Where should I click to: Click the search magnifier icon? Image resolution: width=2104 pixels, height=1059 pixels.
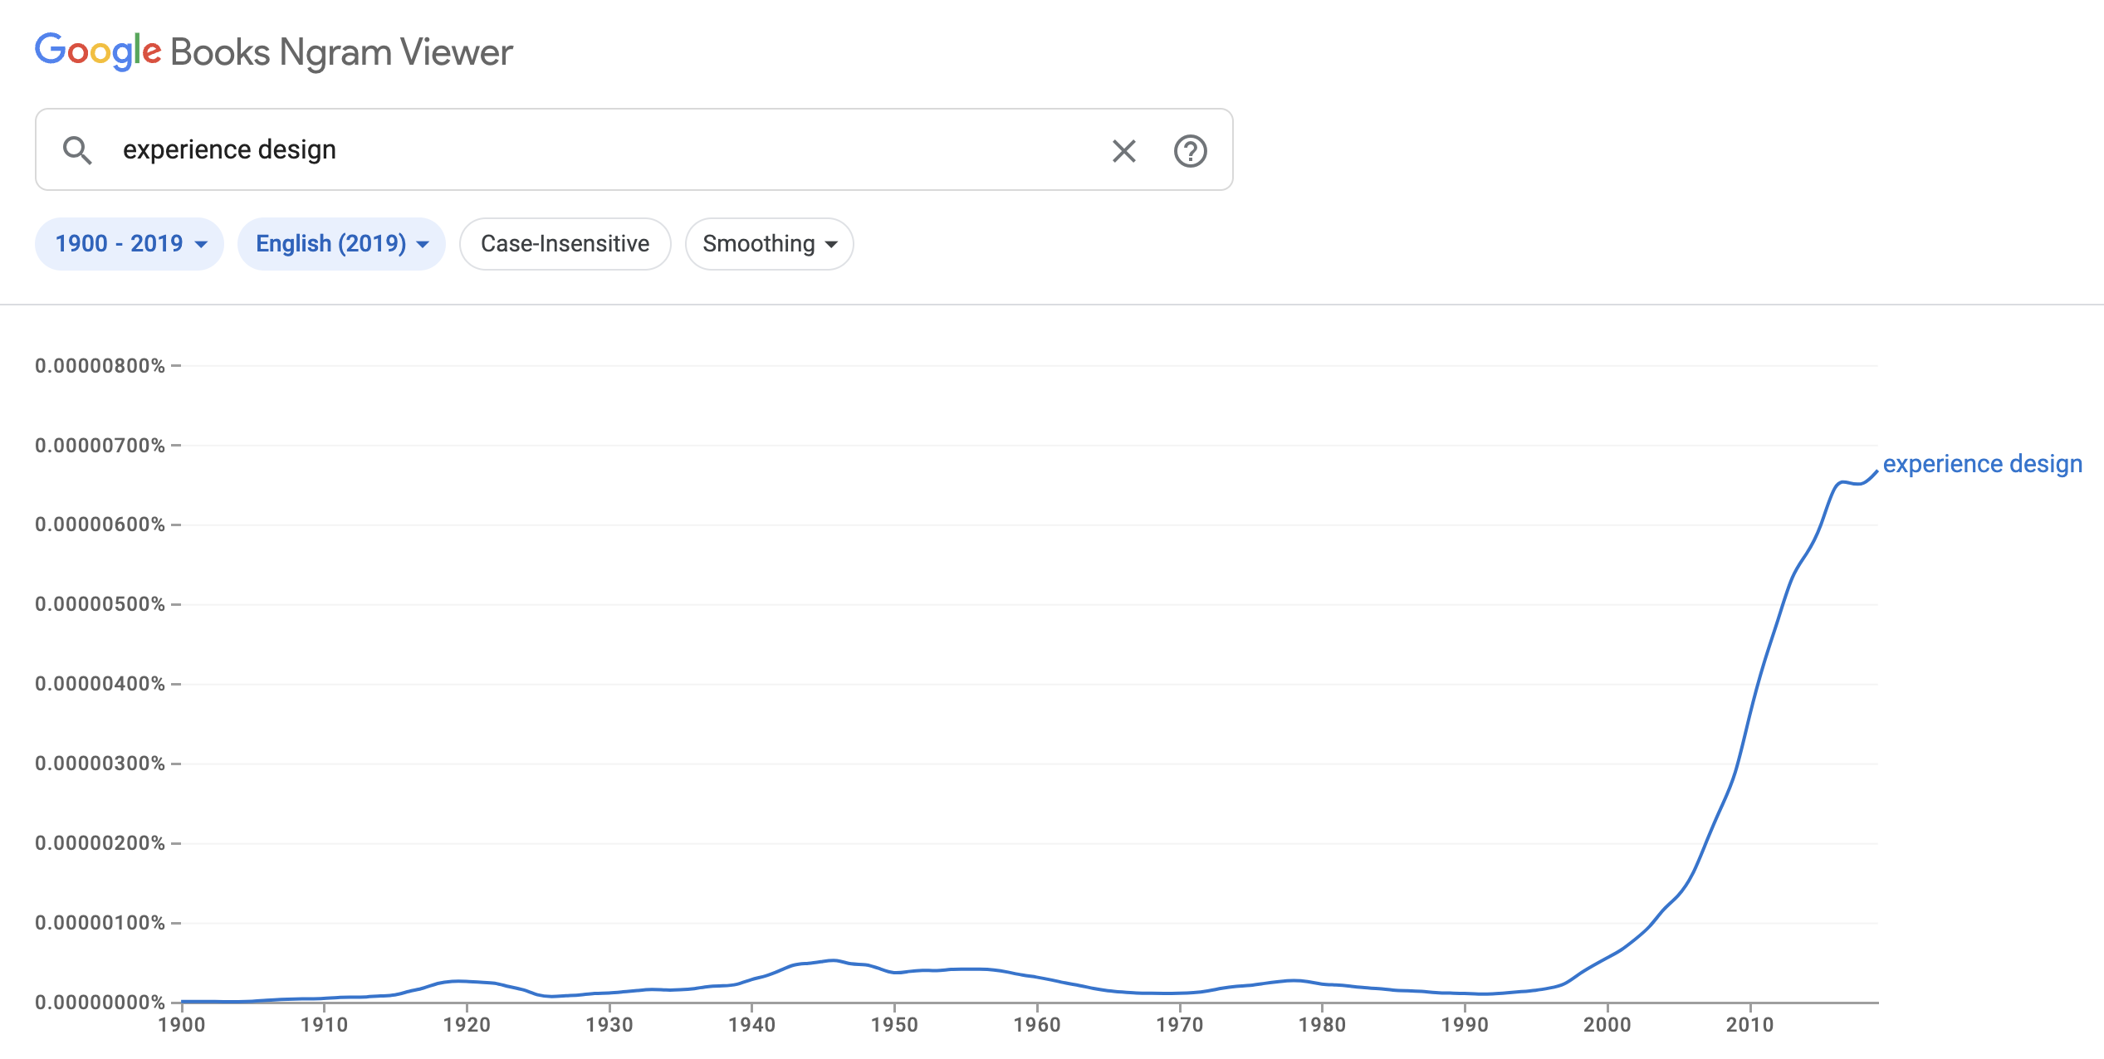77,150
